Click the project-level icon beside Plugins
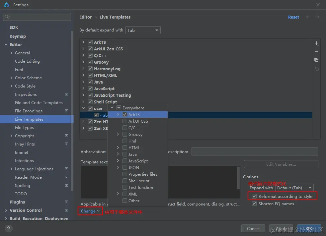Image resolution: width=326 pixels, height=236 pixels. click(x=66, y=202)
